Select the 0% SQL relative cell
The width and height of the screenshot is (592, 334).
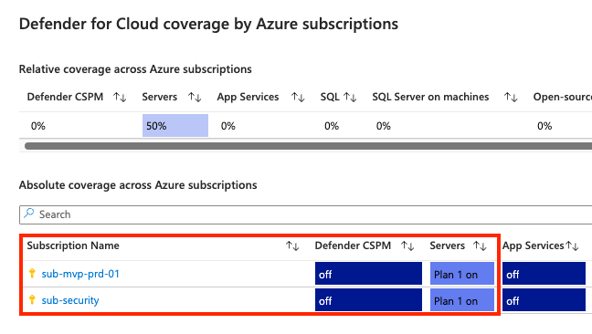(x=332, y=126)
